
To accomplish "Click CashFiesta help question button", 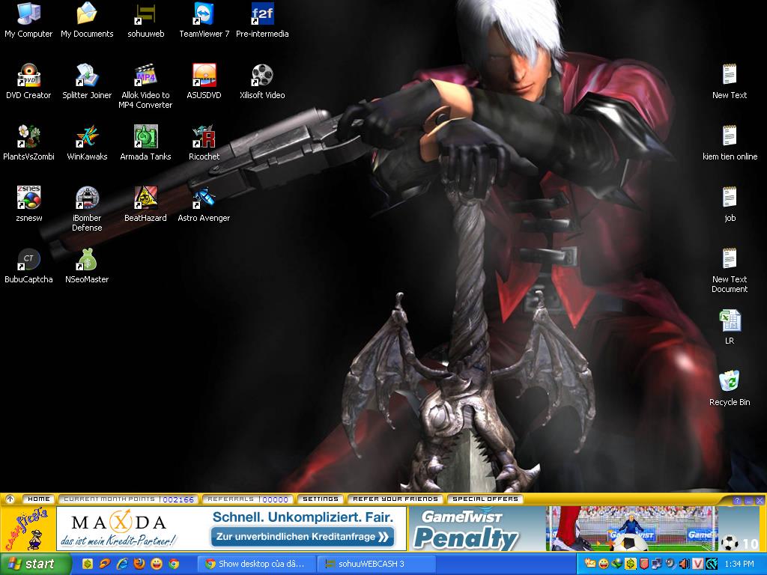I will point(738,500).
